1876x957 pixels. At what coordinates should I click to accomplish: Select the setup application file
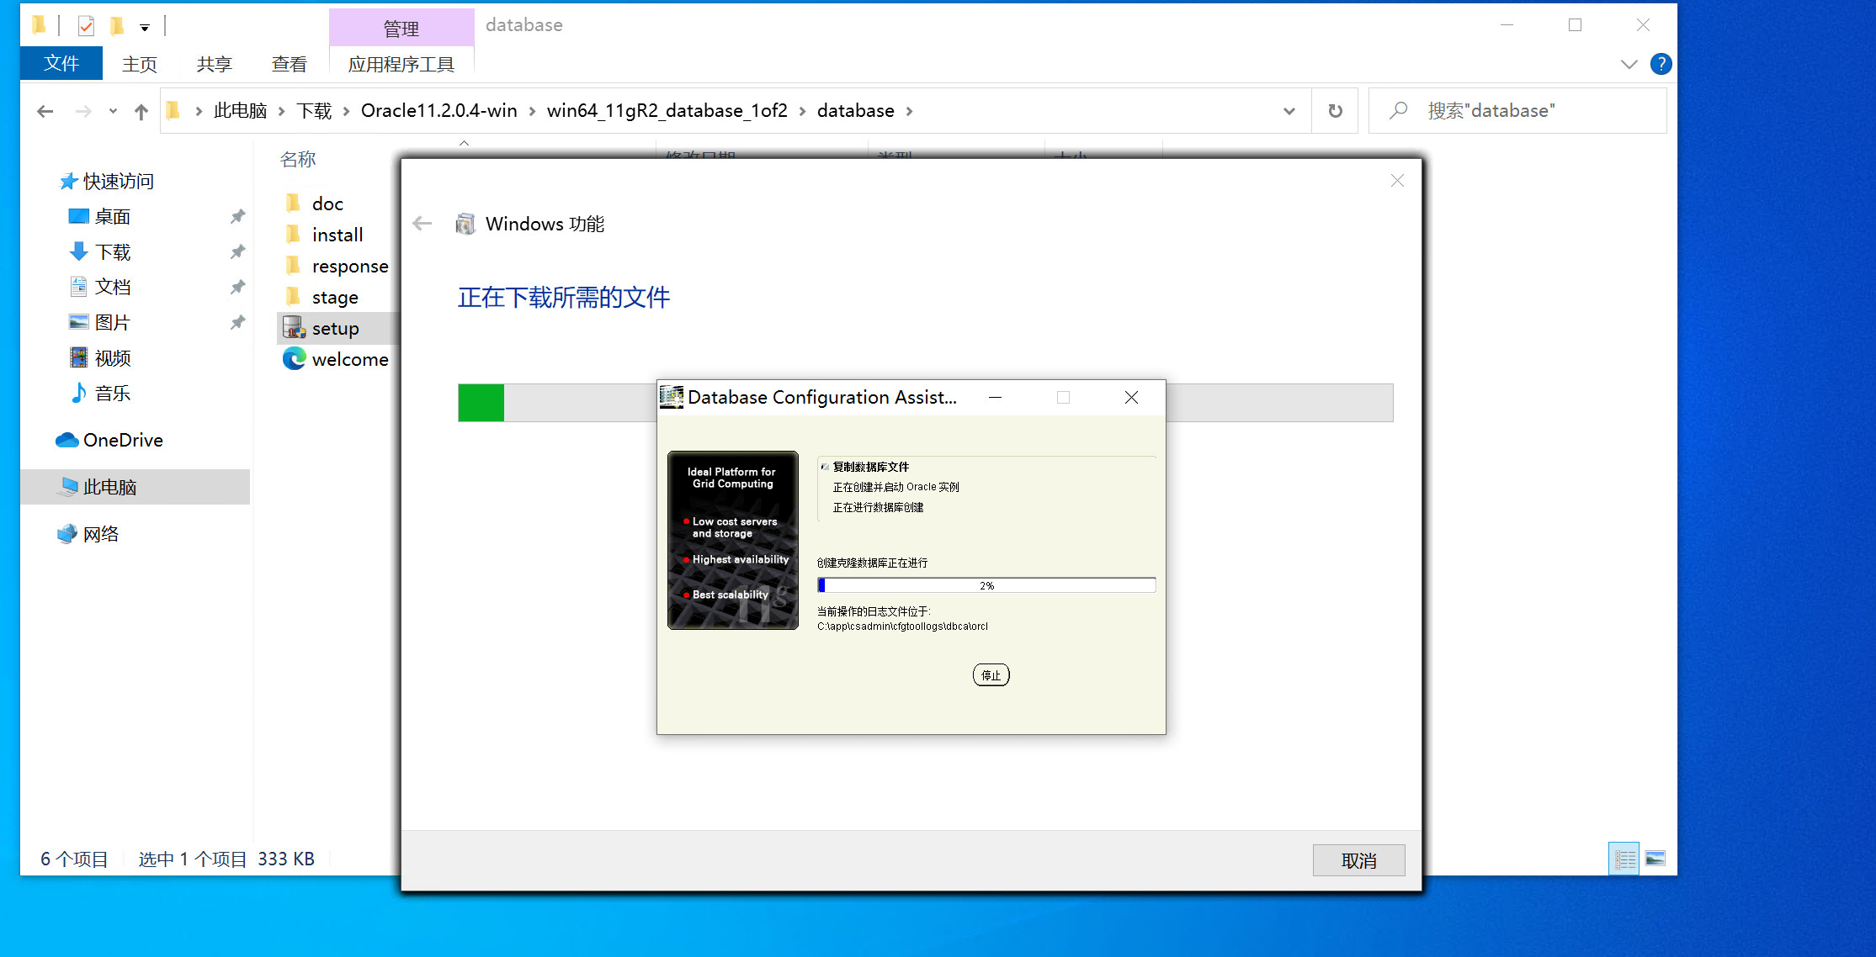(334, 328)
